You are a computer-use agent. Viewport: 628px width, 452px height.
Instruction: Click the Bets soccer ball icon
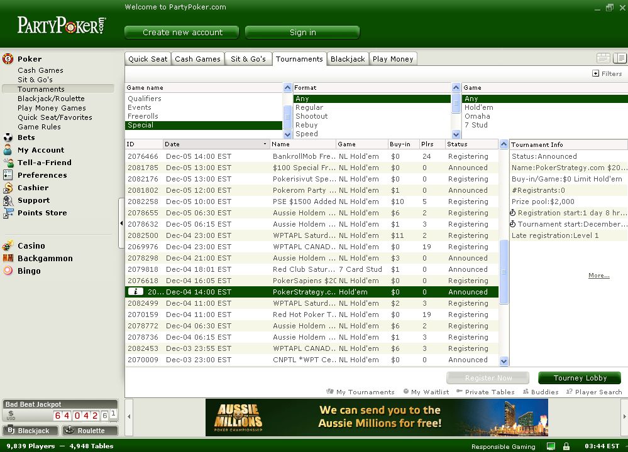coord(8,137)
